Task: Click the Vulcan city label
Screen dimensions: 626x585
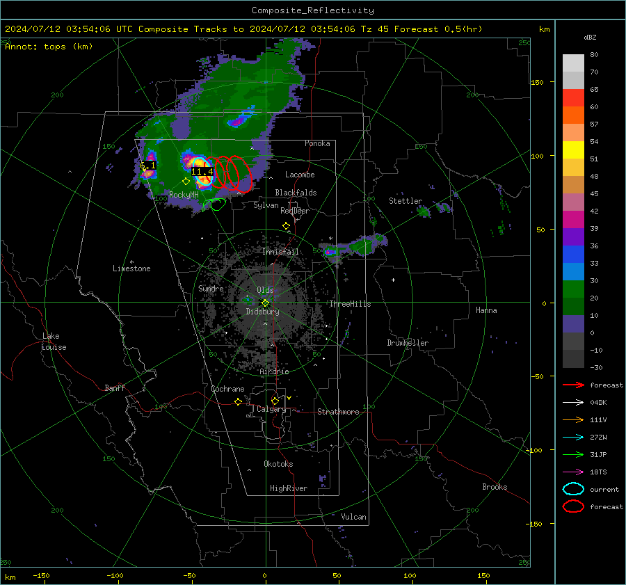Action: 353,517
